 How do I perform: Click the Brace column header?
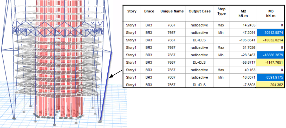[x=149, y=11]
